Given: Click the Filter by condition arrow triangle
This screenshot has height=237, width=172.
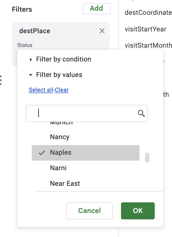Looking at the screenshot, I should pyautogui.click(x=31, y=60).
